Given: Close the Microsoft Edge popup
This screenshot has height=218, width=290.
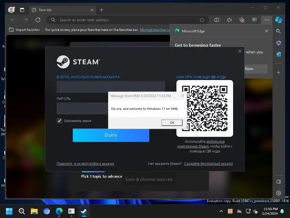Looking at the screenshot, I should pos(266,31).
